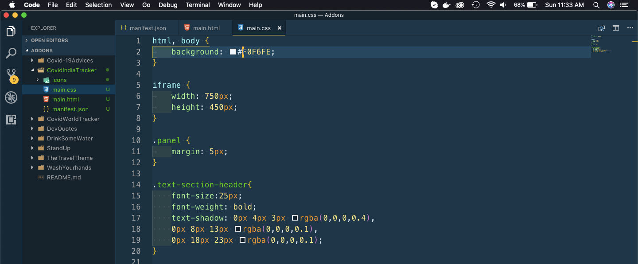The width and height of the screenshot is (638, 264).
Task: Click the checkmark status icon in menu bar
Action: coord(434,5)
